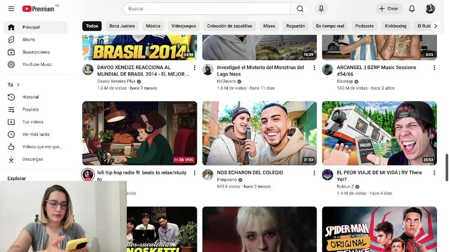Play the lofi hip hop radio thumbnail
This screenshot has height=252, width=449.
pyautogui.click(x=140, y=133)
